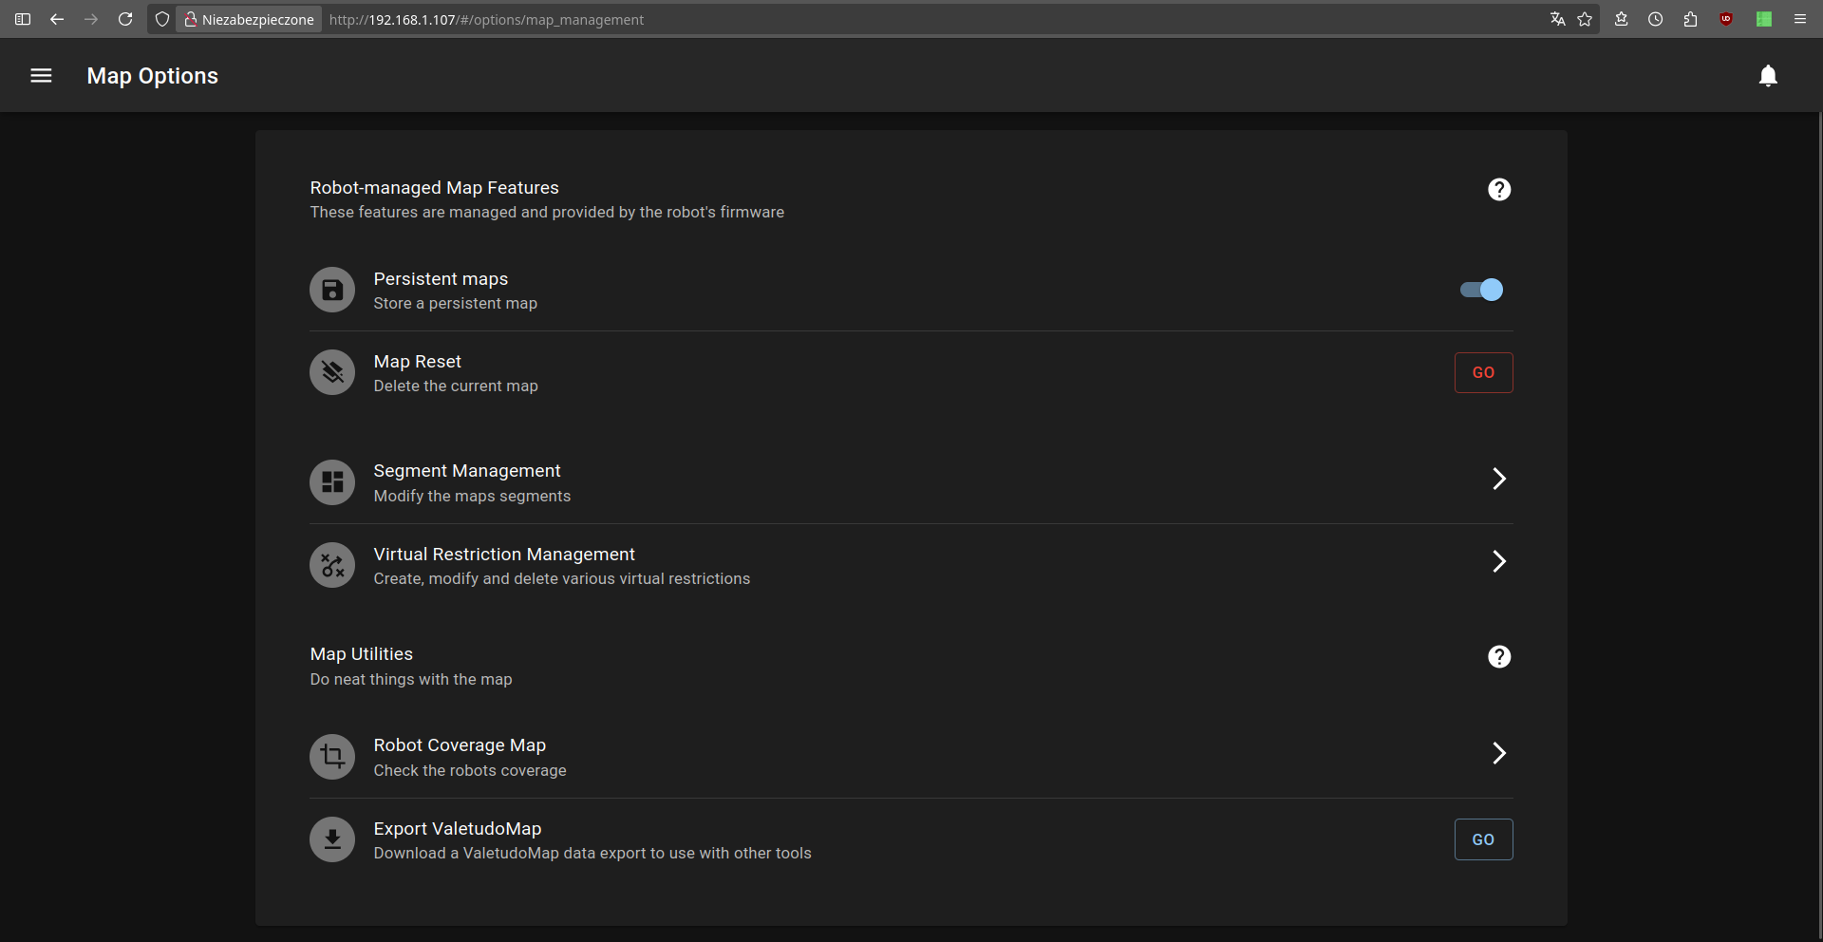Click the Persistent maps save icon
Screen dimensions: 1823x942
[x=332, y=291]
